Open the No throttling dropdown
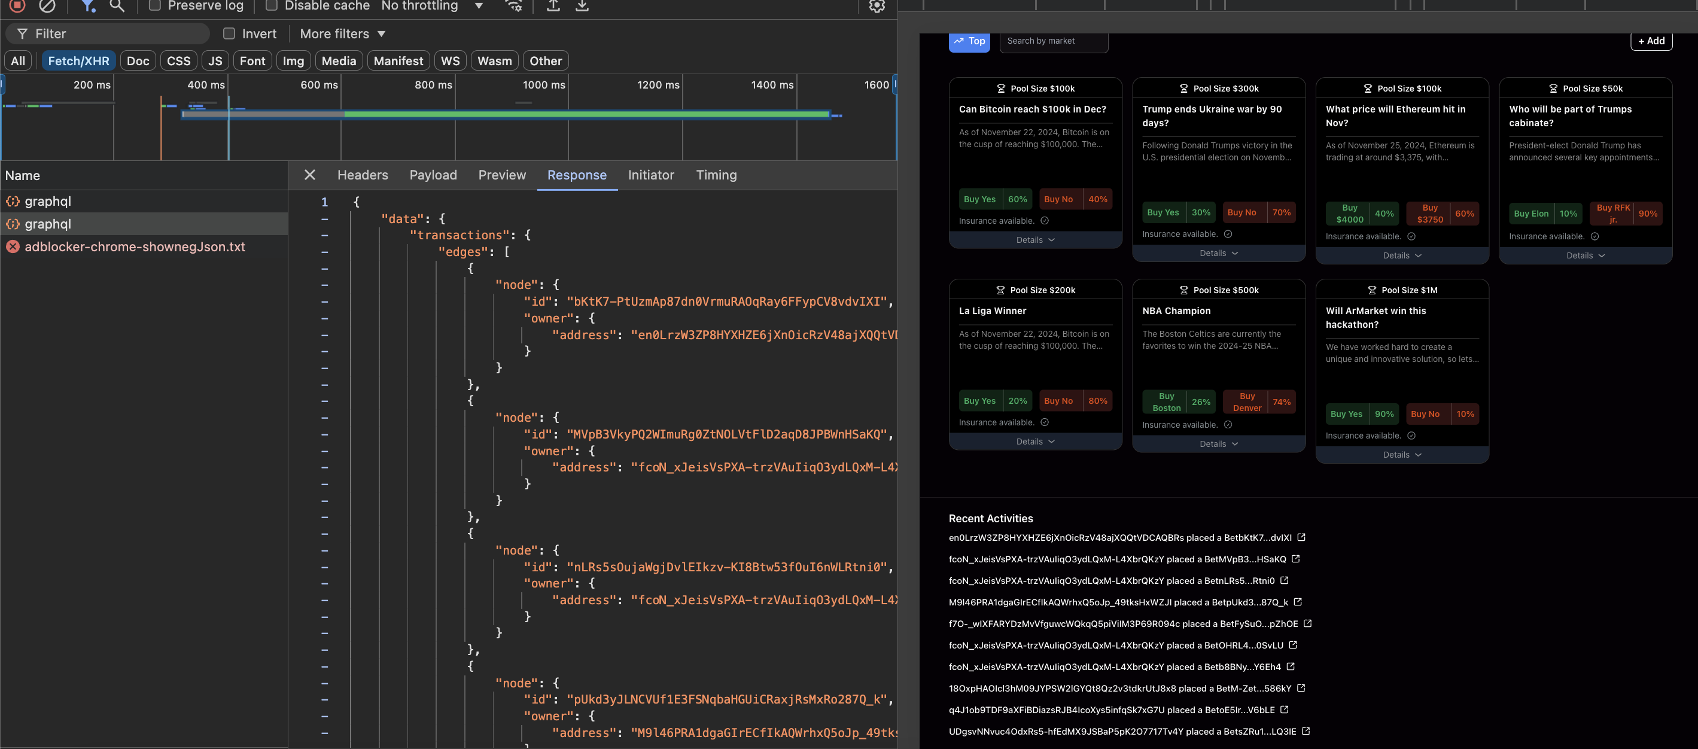The height and width of the screenshot is (749, 1698). tap(432, 6)
